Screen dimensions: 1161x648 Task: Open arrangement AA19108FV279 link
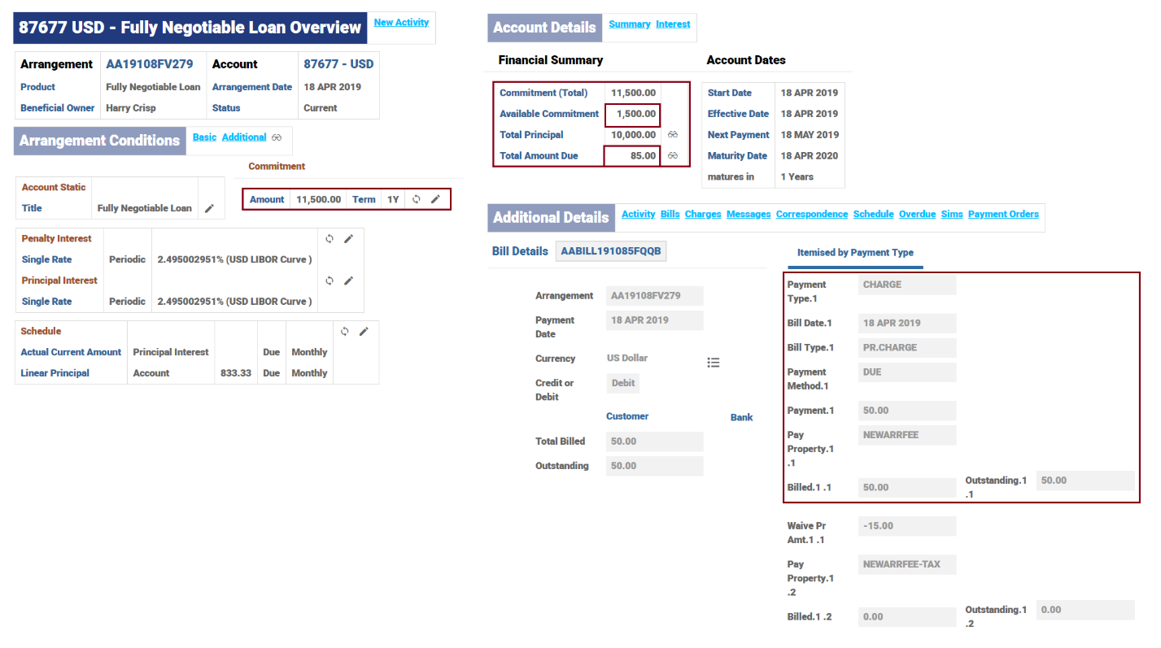tap(150, 64)
